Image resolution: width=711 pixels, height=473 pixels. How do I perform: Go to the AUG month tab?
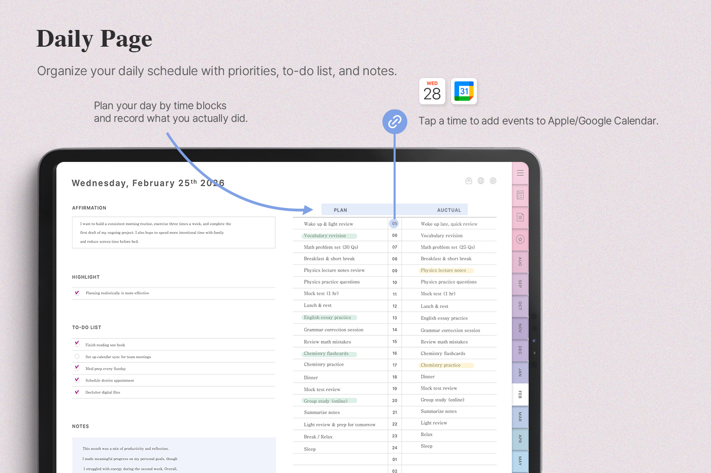point(520,261)
